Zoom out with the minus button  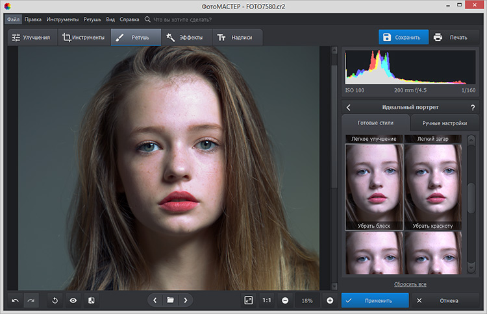pos(285,300)
